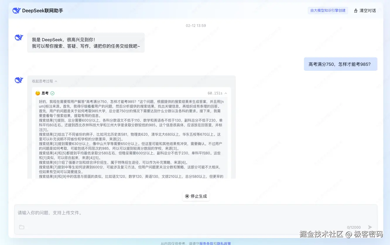Collapse the 收起思考过程 reasoning section
Image resolution: width=390 pixels, height=245 pixels.
click(42, 81)
